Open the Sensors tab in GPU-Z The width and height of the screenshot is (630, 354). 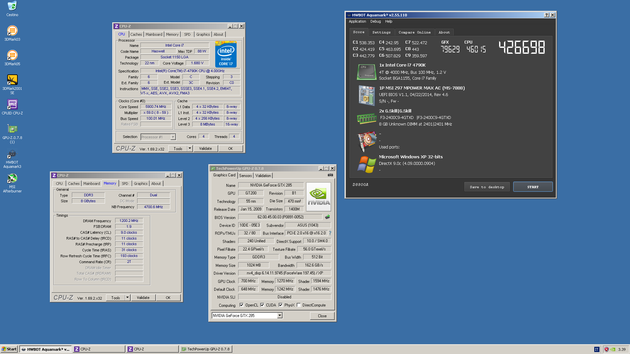pyautogui.click(x=245, y=176)
